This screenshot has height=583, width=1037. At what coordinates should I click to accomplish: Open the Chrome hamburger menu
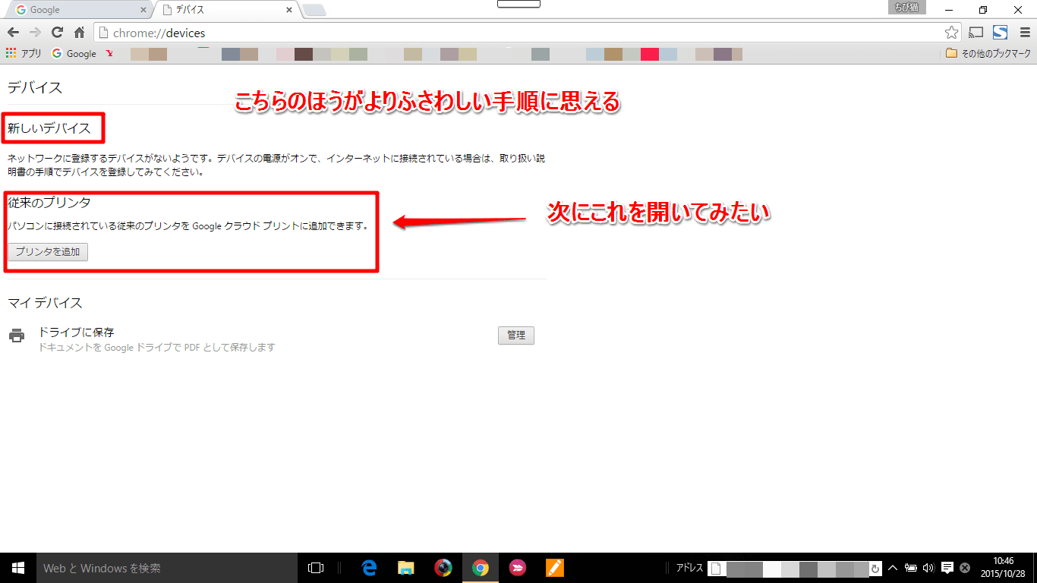click(x=1024, y=33)
